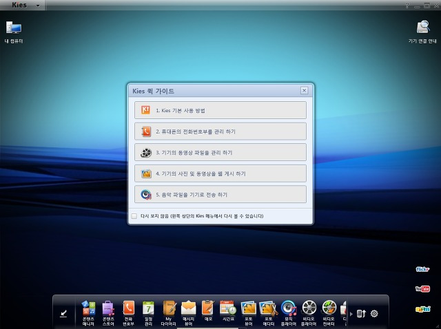Launch the Music Player dock icon
The width and height of the screenshot is (441, 329).
coord(289,313)
